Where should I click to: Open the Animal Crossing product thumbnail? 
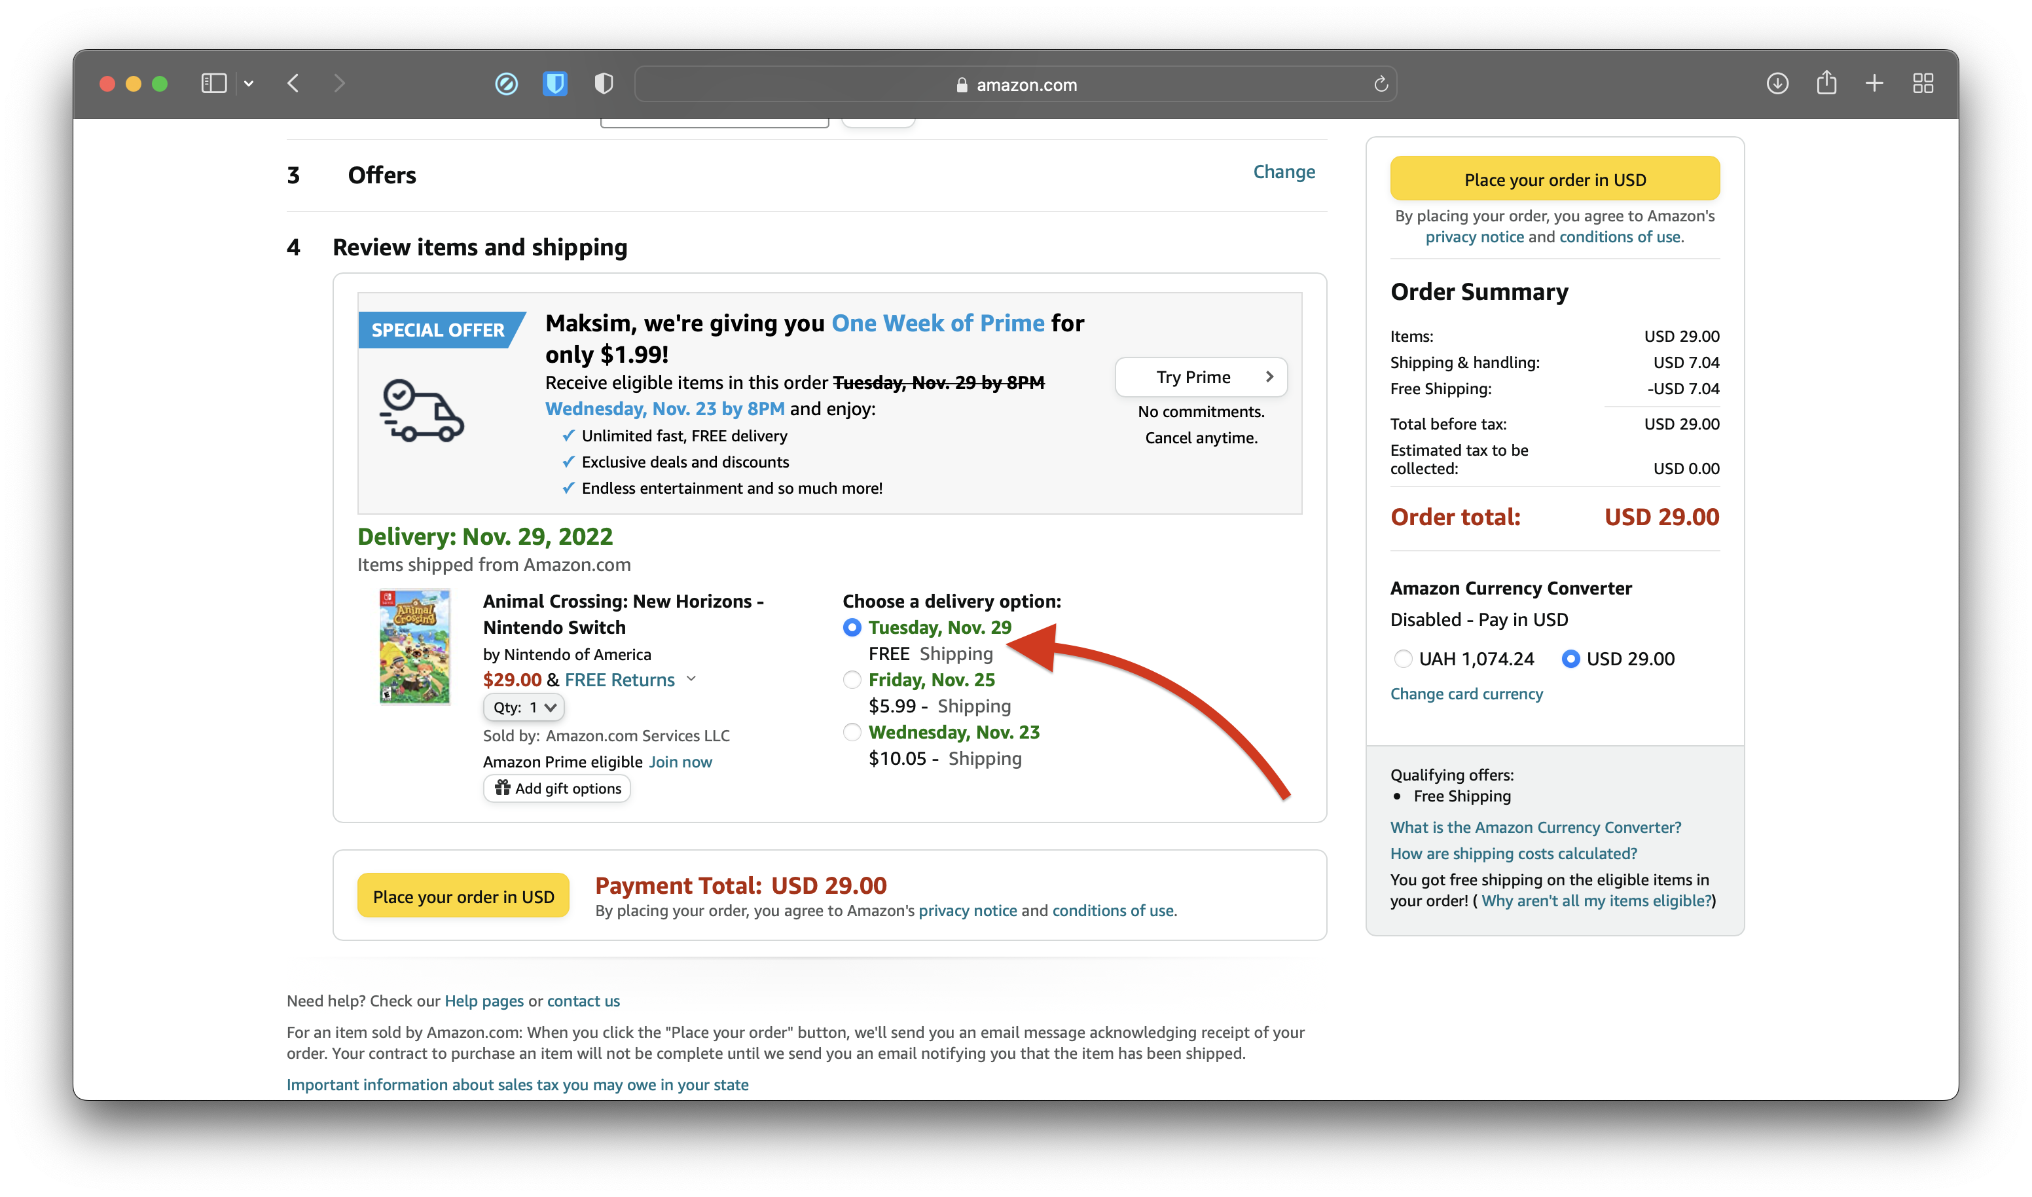[414, 647]
